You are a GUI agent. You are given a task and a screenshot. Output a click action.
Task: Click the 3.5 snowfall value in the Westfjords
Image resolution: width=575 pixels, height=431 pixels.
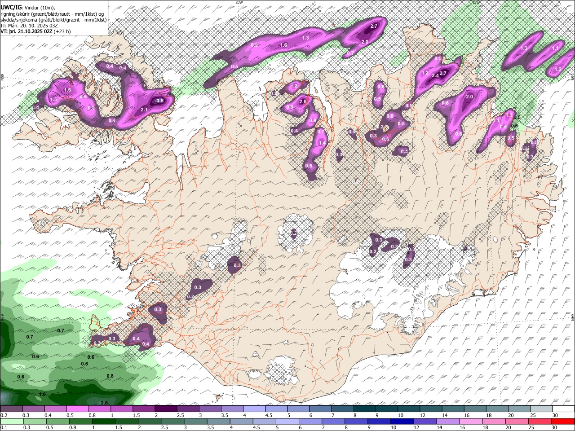160,101
